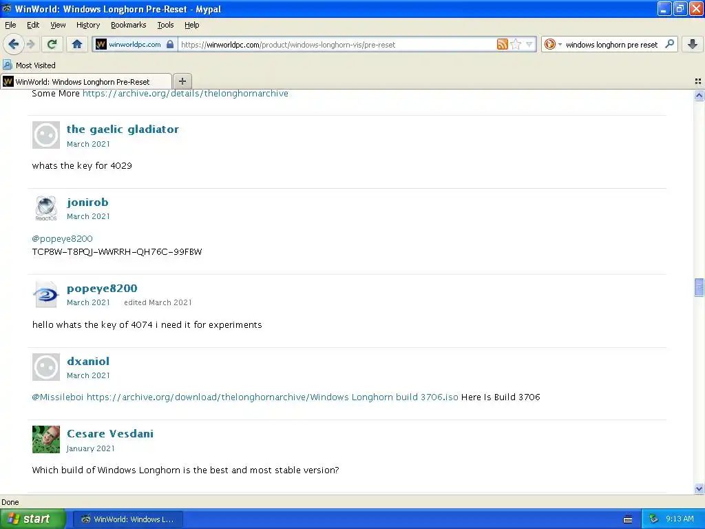The width and height of the screenshot is (705, 529).
Task: Select the WinWorld: Windows Longhorn Pre-Reset tab
Action: pos(86,81)
